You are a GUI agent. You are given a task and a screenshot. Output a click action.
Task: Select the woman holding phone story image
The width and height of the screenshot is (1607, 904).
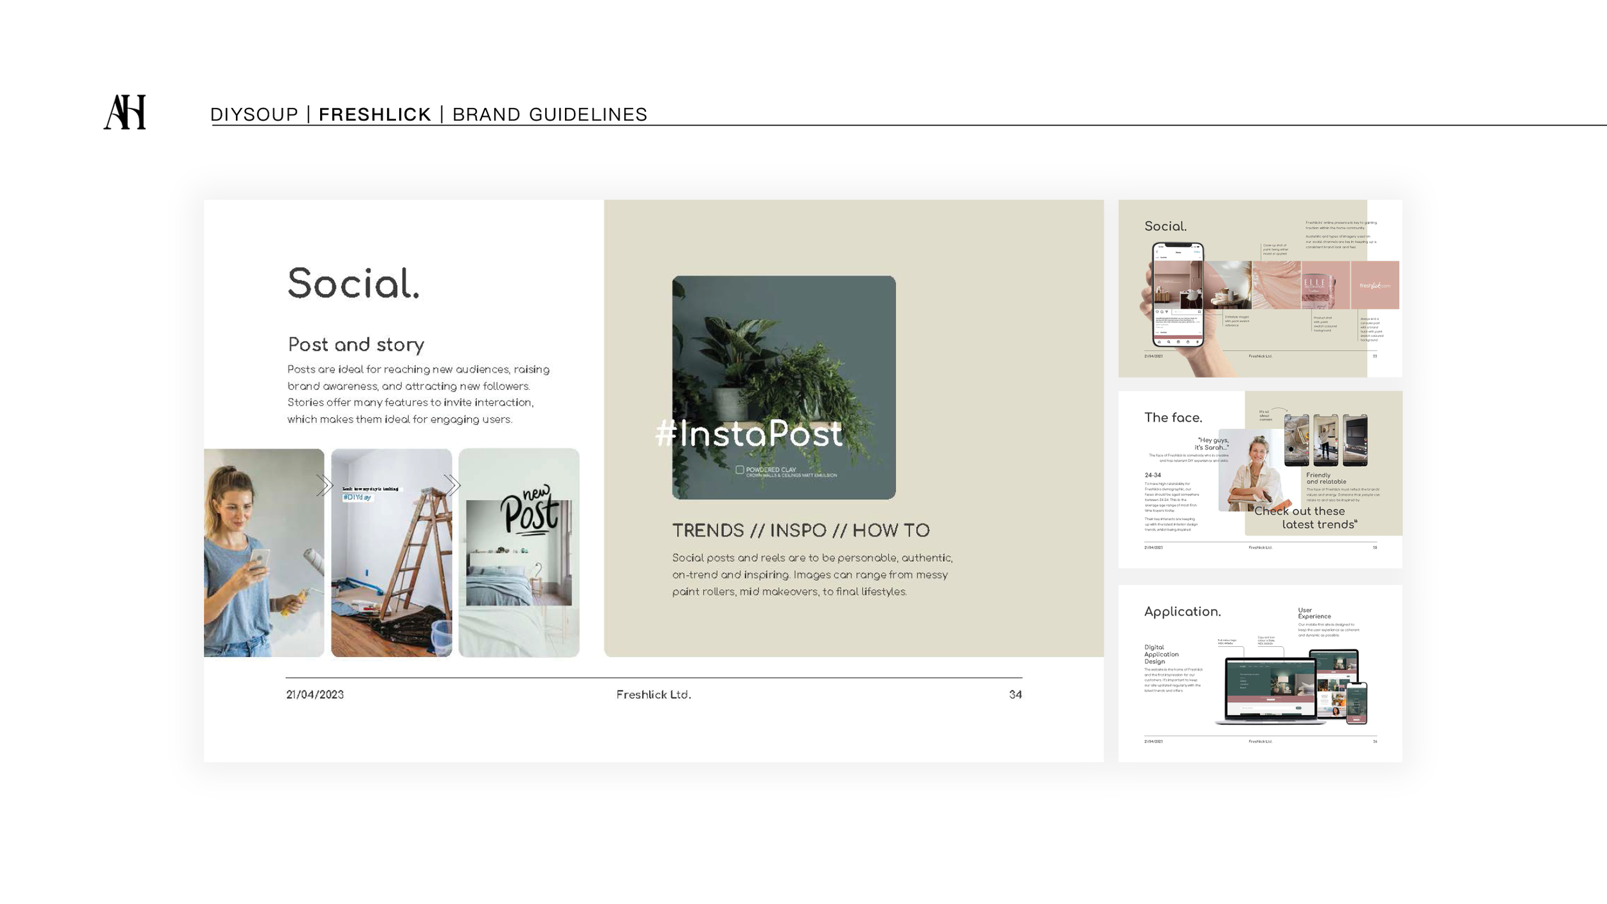264,553
